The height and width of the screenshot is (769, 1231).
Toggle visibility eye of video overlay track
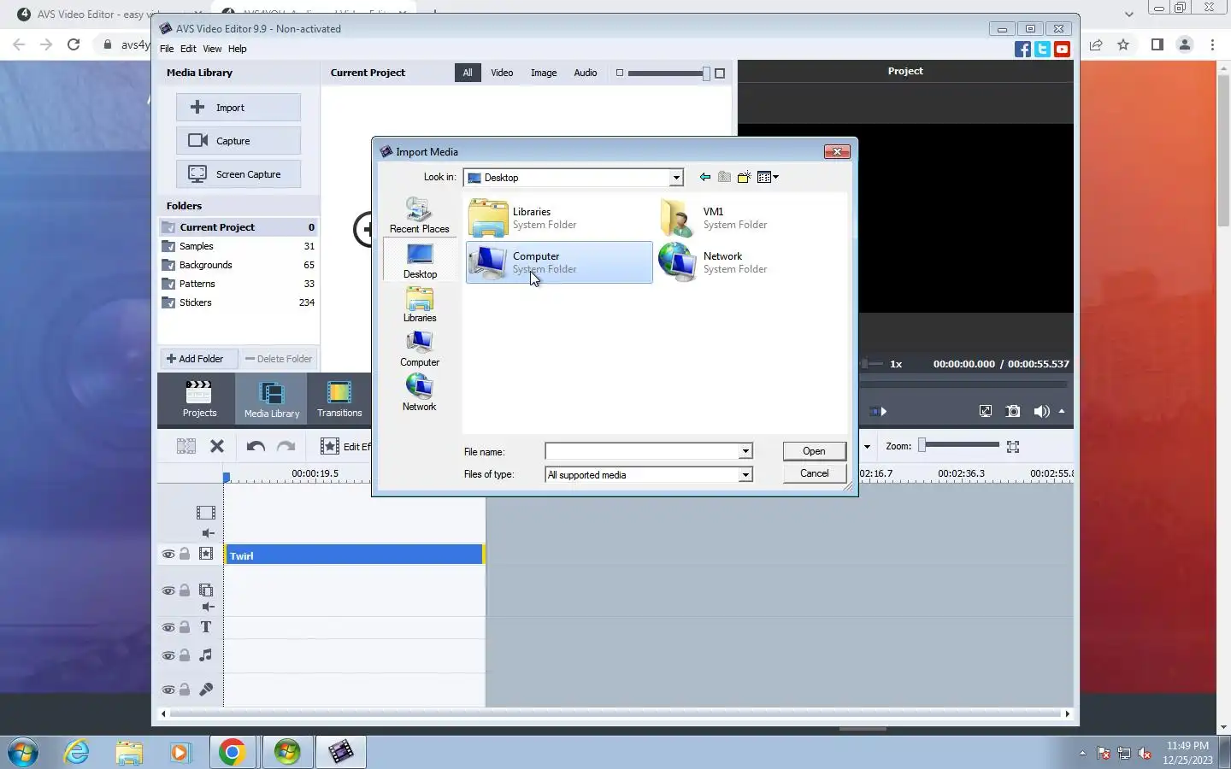click(x=168, y=591)
